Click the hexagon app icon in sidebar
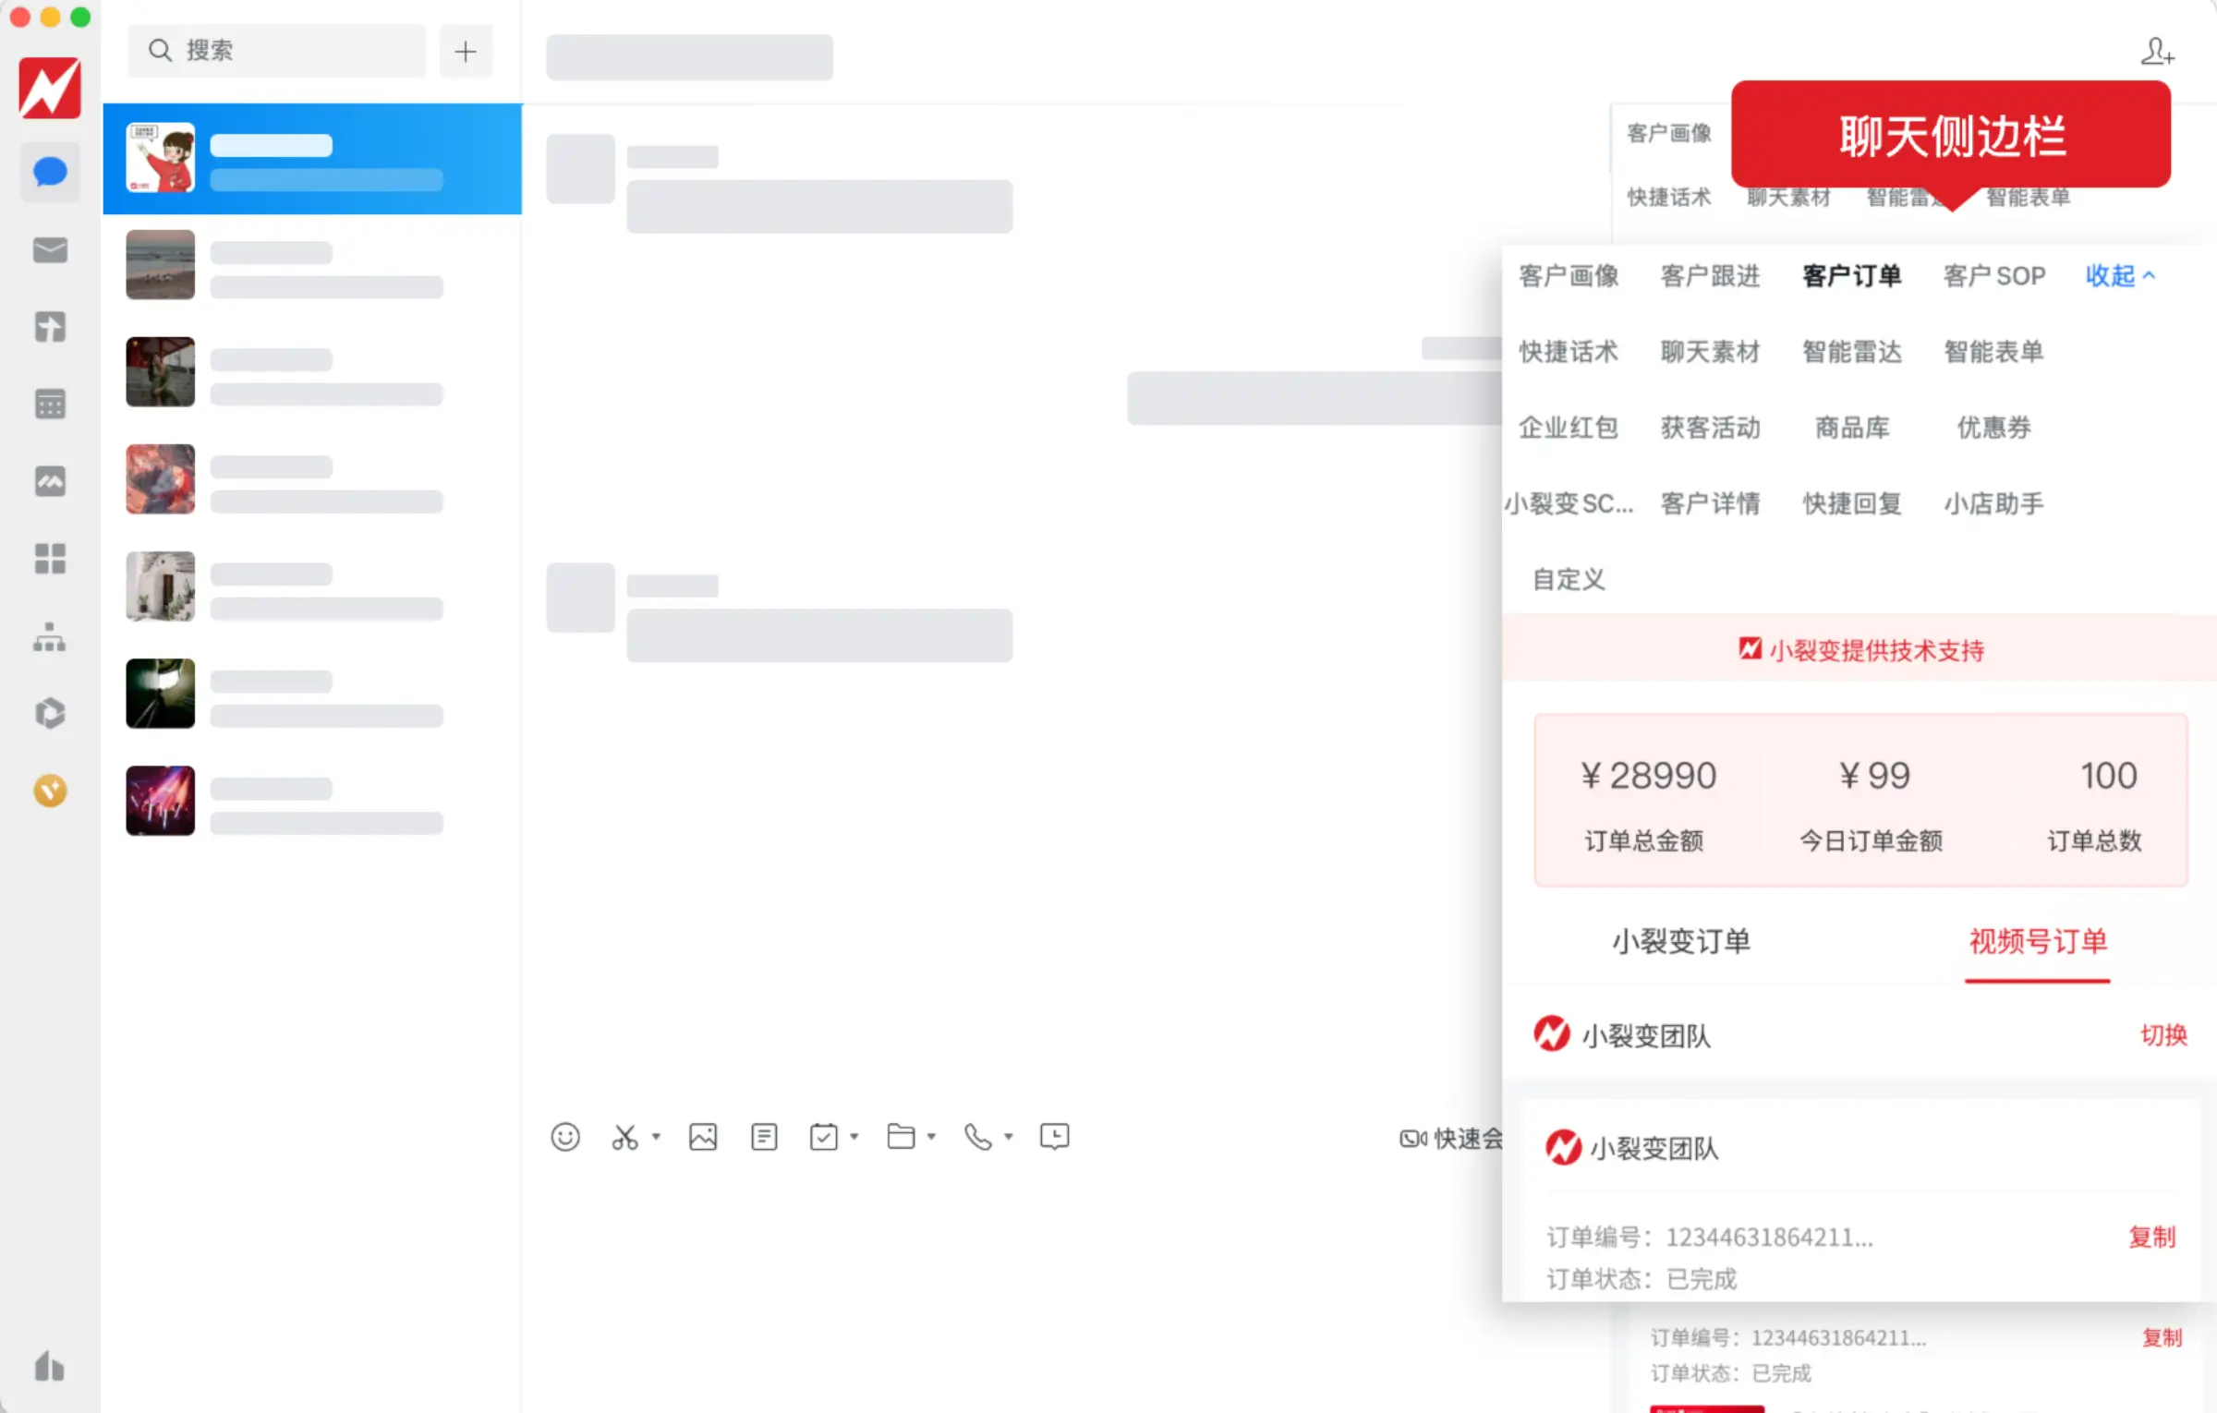This screenshot has width=2217, height=1413. pyautogui.click(x=50, y=713)
